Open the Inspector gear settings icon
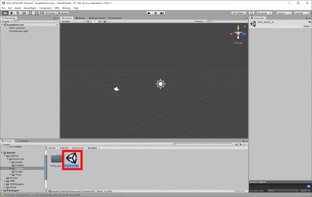 point(310,22)
